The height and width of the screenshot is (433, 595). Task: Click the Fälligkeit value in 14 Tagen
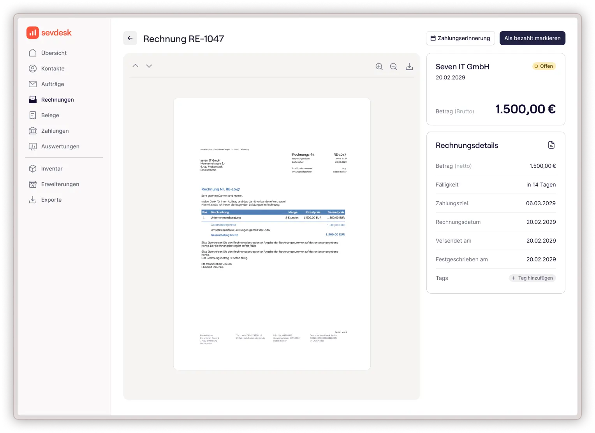click(x=541, y=185)
